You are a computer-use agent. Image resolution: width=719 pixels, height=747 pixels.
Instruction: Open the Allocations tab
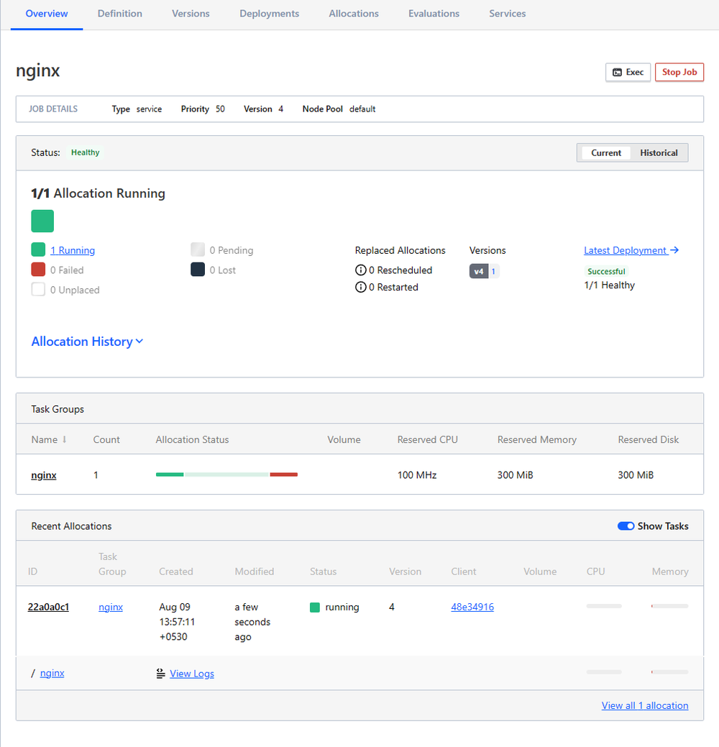tap(354, 14)
